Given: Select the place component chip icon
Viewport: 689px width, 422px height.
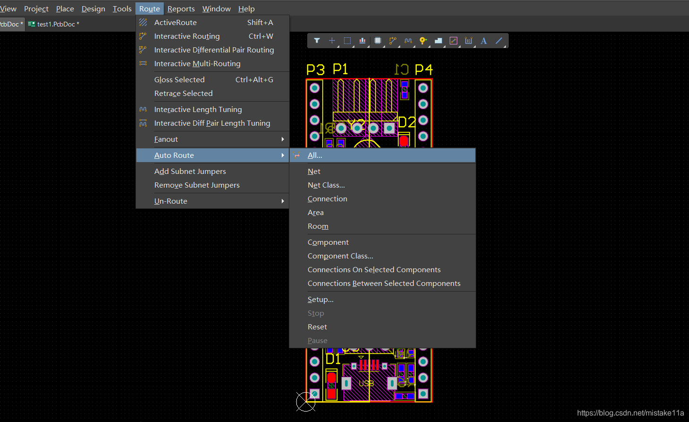Looking at the screenshot, I should point(378,41).
